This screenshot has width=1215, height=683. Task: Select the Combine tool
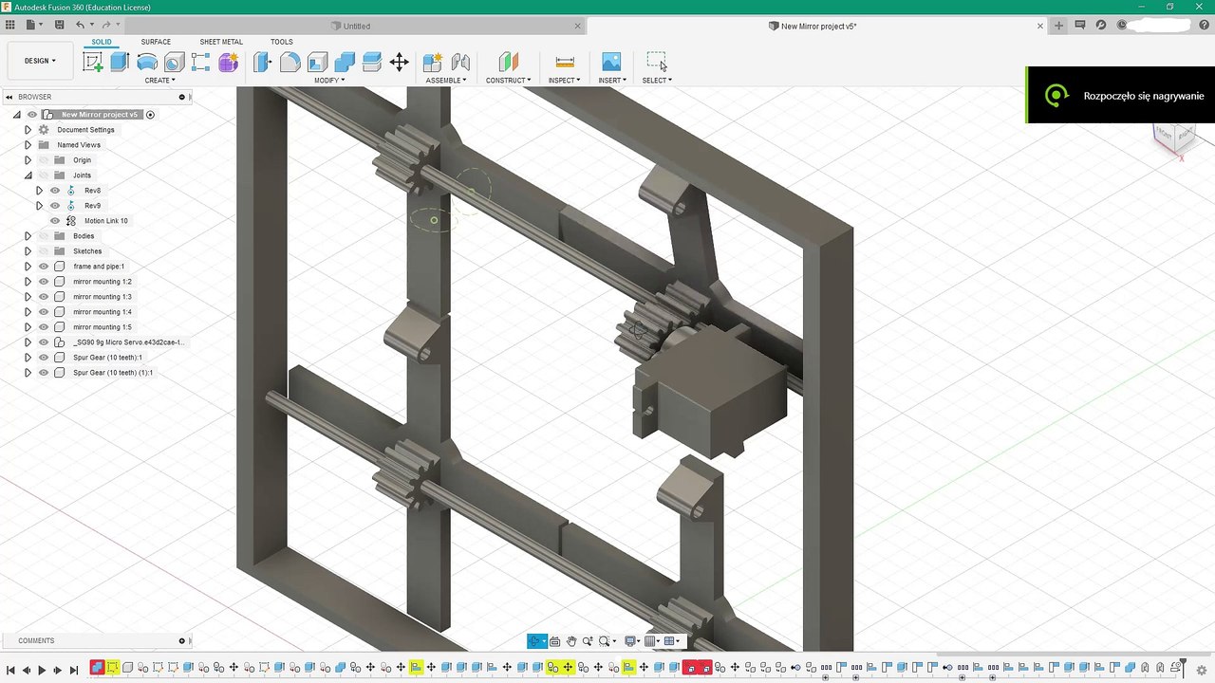pyautogui.click(x=345, y=63)
